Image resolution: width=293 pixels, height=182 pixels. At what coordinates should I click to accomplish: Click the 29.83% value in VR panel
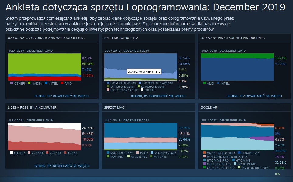[281, 151]
